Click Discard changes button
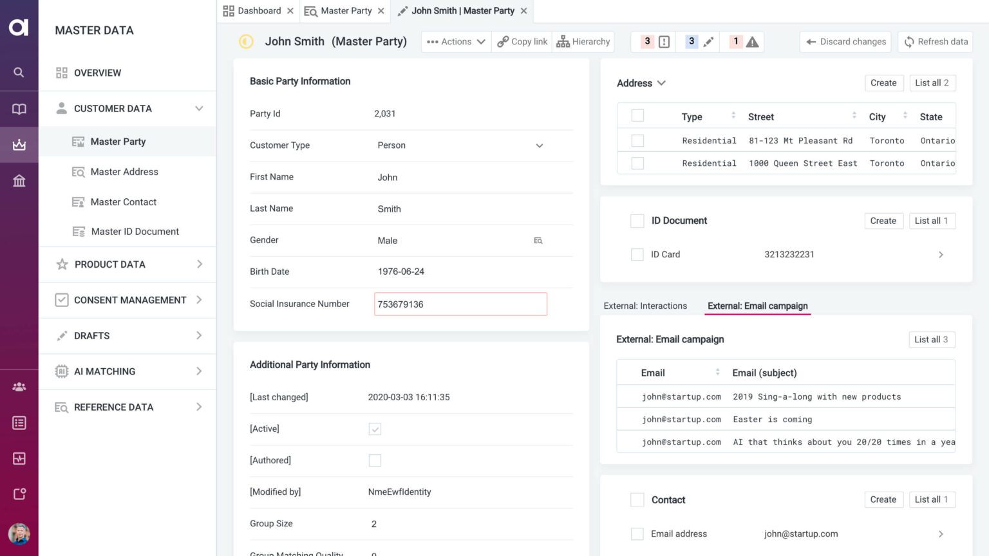The image size is (989, 556). point(845,41)
